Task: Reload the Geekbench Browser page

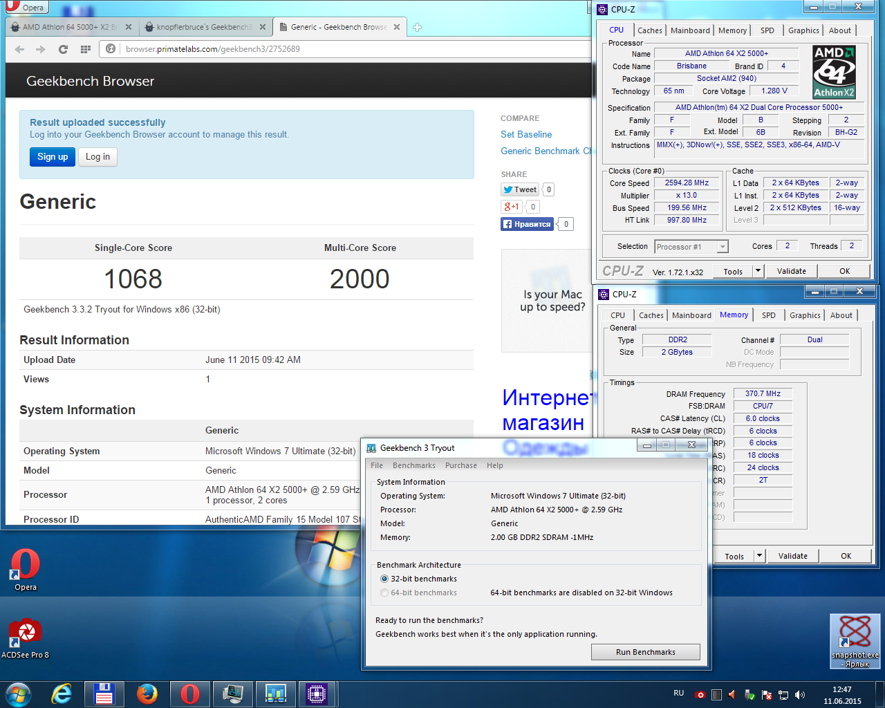Action: tap(63, 49)
